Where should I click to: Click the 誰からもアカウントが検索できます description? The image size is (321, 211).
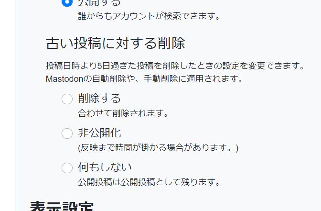pyautogui.click(x=149, y=16)
